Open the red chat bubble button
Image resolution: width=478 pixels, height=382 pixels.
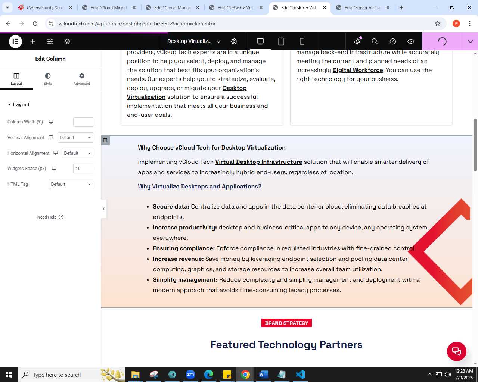(x=457, y=351)
